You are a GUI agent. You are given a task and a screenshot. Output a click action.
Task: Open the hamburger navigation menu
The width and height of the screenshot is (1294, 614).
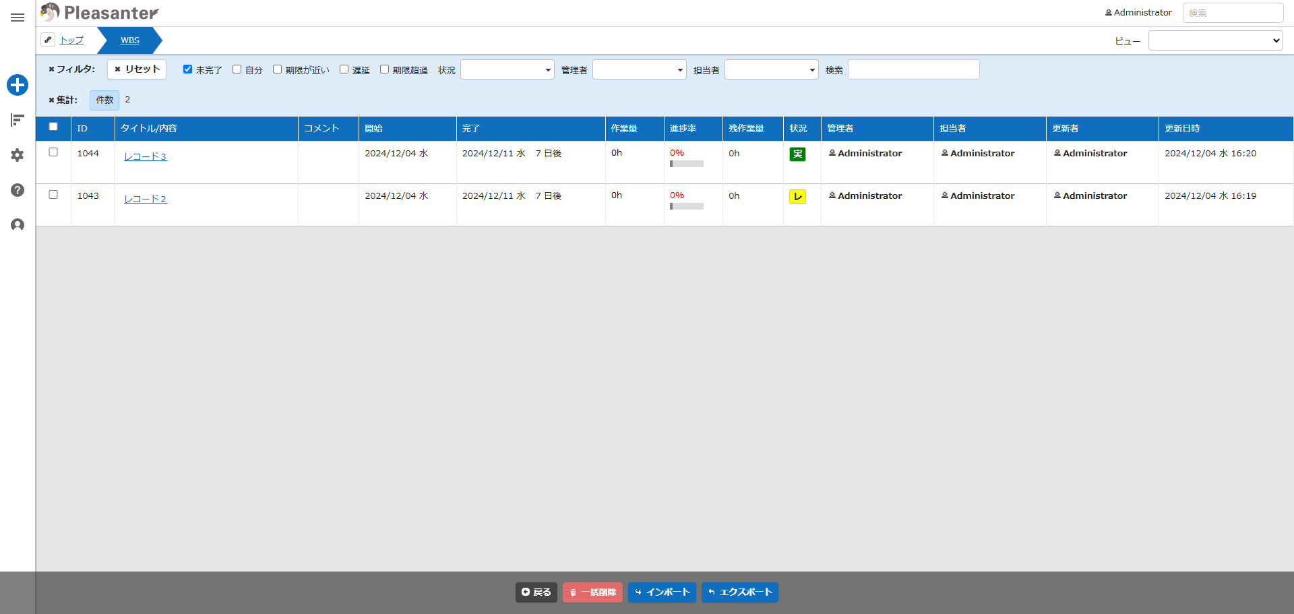click(18, 18)
